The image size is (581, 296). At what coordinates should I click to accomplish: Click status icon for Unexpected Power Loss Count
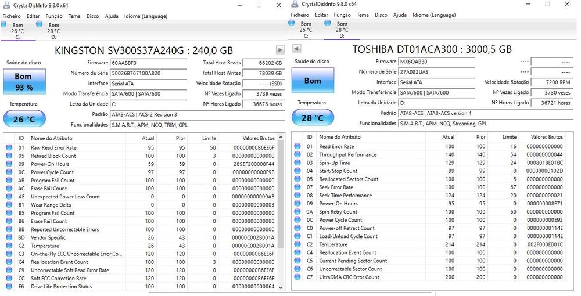click(x=9, y=197)
